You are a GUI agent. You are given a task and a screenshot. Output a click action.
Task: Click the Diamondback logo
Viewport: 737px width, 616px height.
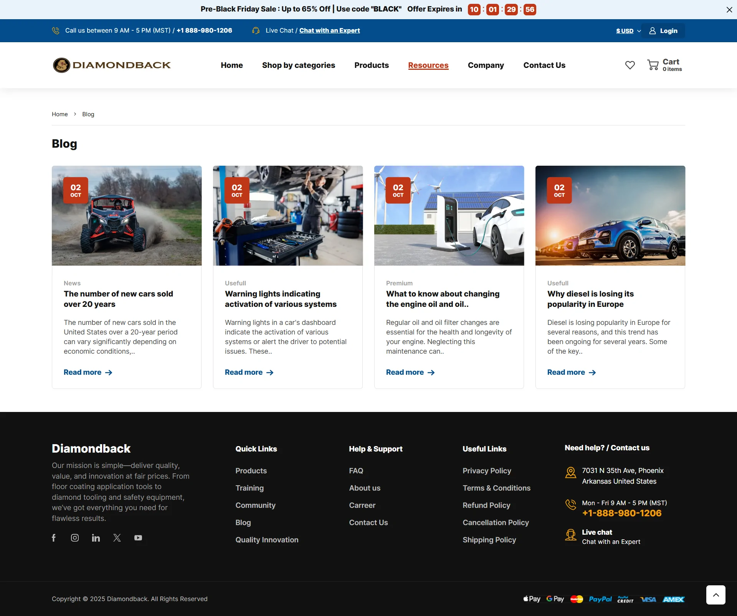point(112,65)
